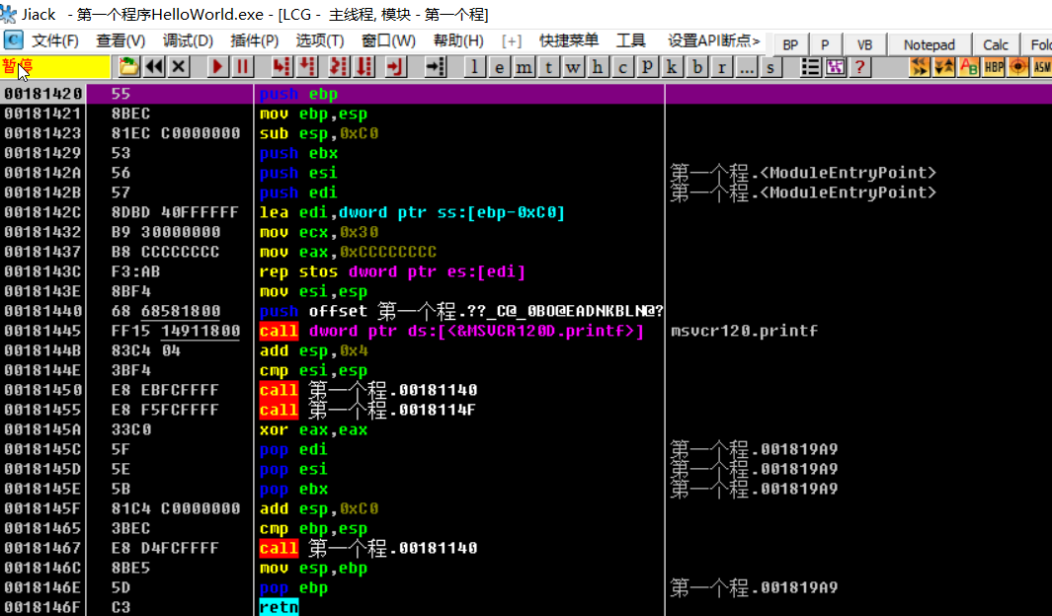Viewport: 1052px width, 616px height.
Task: Open file icon in toolbar
Action: (x=128, y=66)
